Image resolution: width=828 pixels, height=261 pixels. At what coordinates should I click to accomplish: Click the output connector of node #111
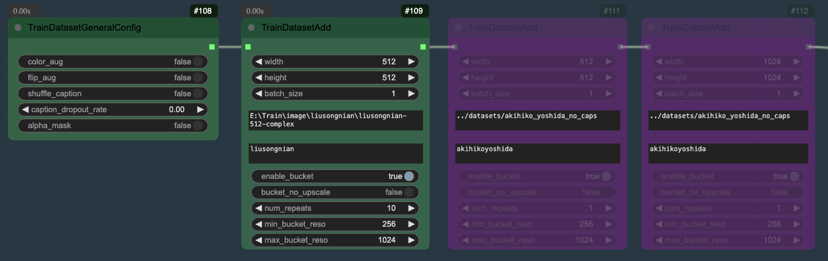coord(620,47)
